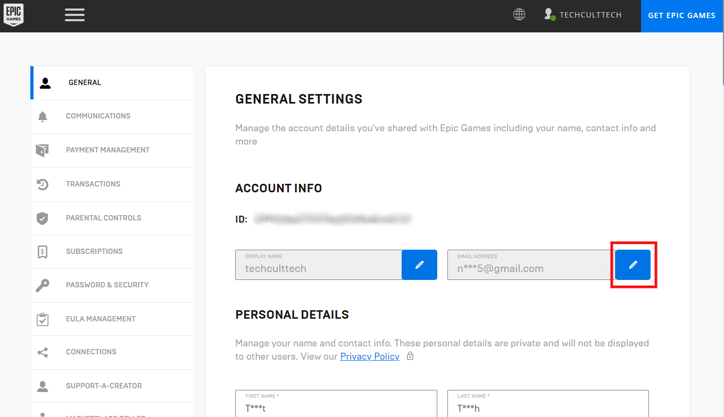The width and height of the screenshot is (724, 417).
Task: Open the SUBSCRIPTIONS tab
Action: coord(112,252)
